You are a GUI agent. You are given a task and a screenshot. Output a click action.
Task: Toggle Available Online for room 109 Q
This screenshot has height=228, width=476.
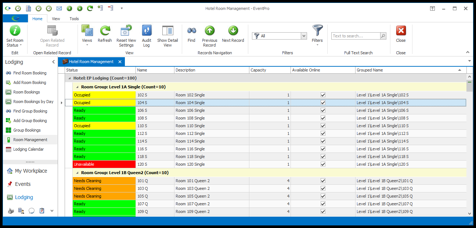[323, 212]
